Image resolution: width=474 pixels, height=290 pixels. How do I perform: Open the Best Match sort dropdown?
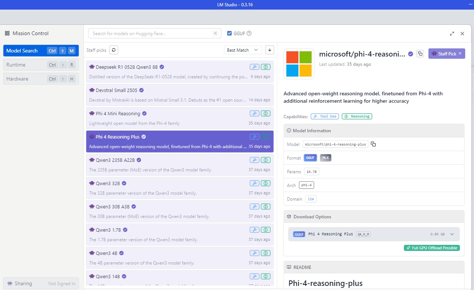(x=243, y=50)
